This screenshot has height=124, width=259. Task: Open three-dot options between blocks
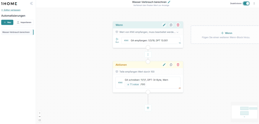click(x=148, y=54)
